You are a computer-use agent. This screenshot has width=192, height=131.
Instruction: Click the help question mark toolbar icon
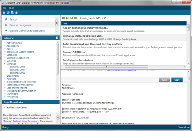point(8,13)
